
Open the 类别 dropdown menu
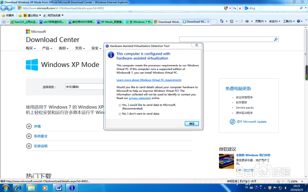(x=63, y=48)
